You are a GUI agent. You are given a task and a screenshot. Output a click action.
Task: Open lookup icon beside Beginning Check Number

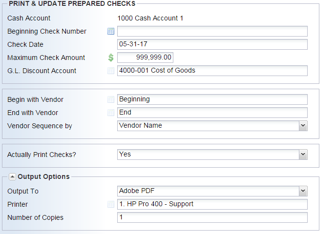pos(111,31)
